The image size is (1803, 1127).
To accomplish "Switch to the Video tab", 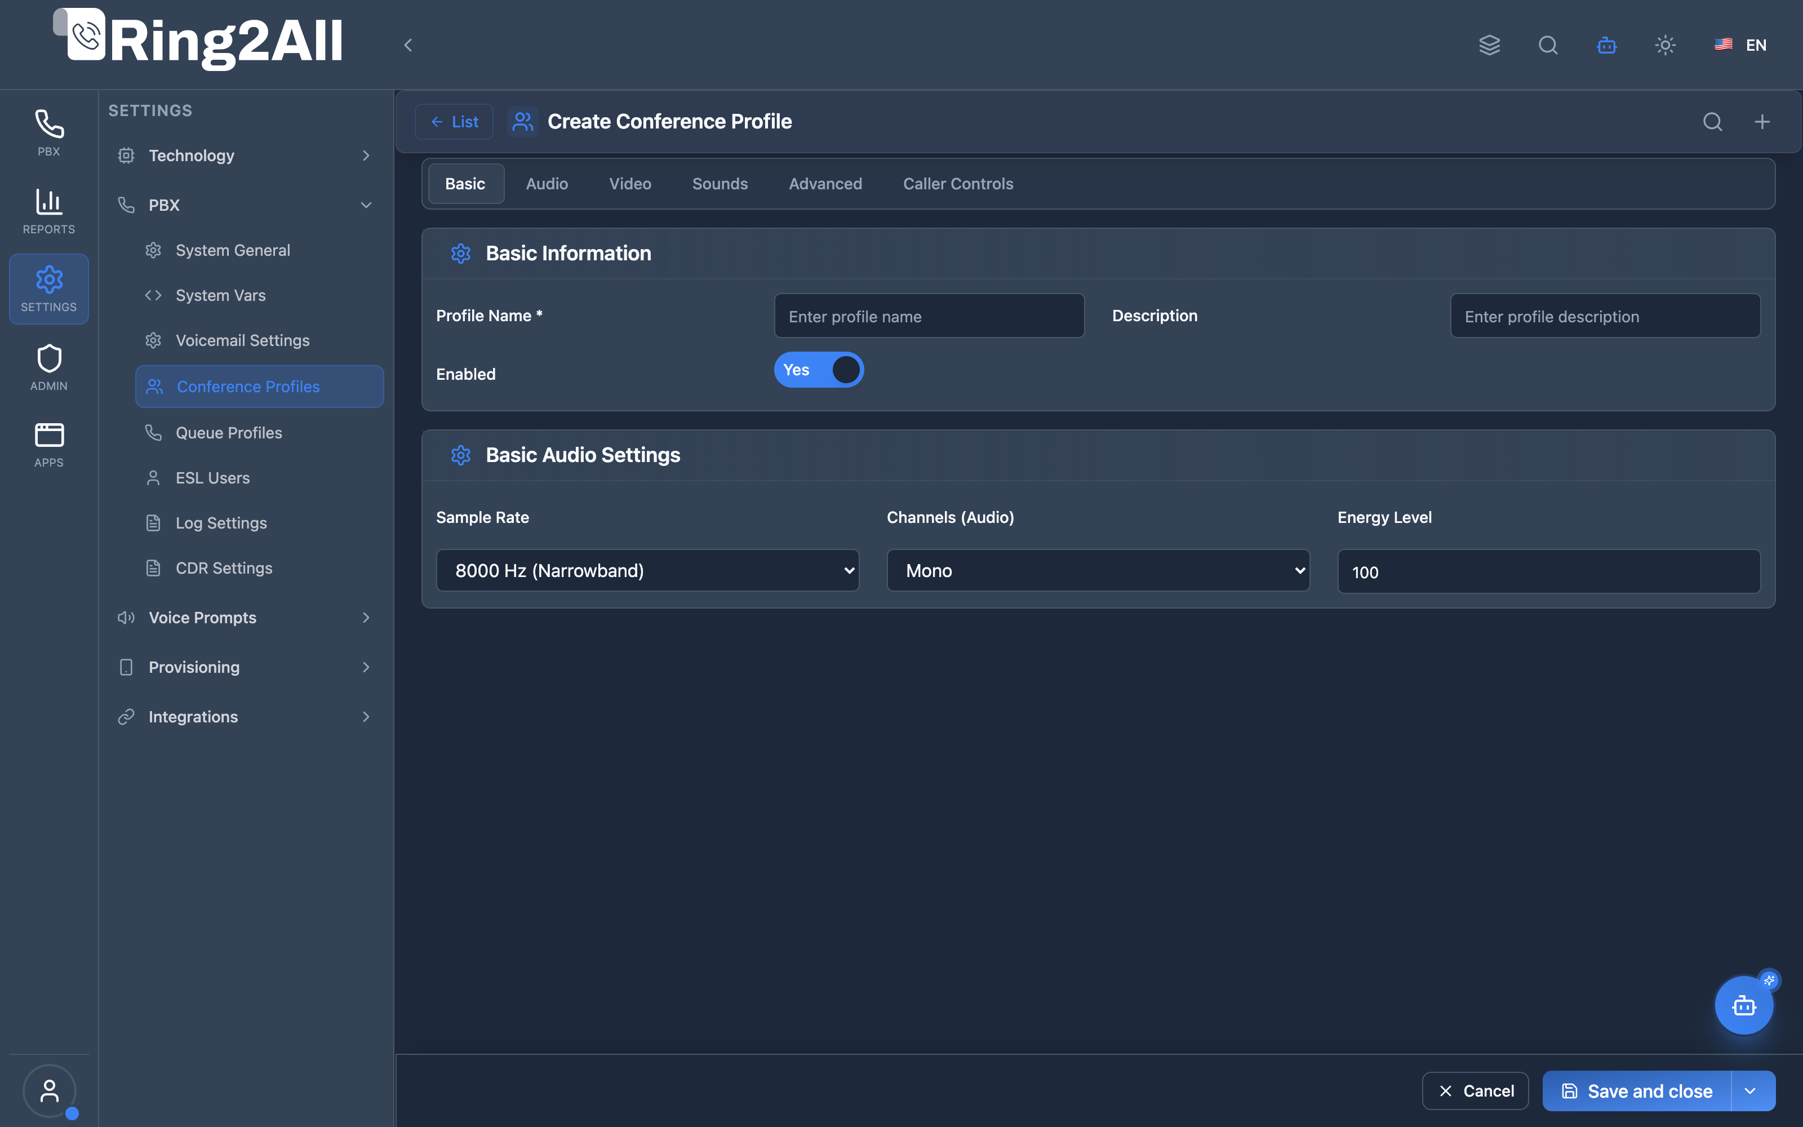I will coord(629,183).
